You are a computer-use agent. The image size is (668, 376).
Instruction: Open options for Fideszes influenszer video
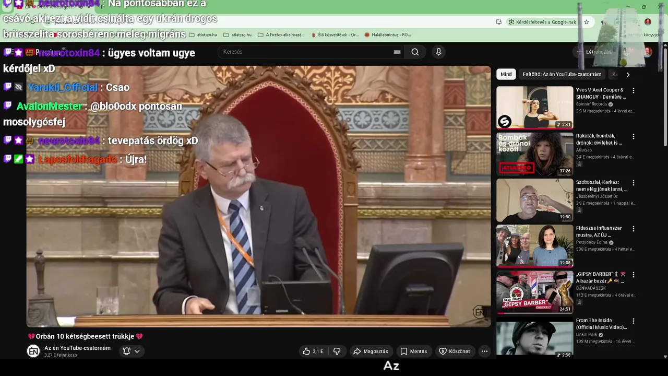634,229
